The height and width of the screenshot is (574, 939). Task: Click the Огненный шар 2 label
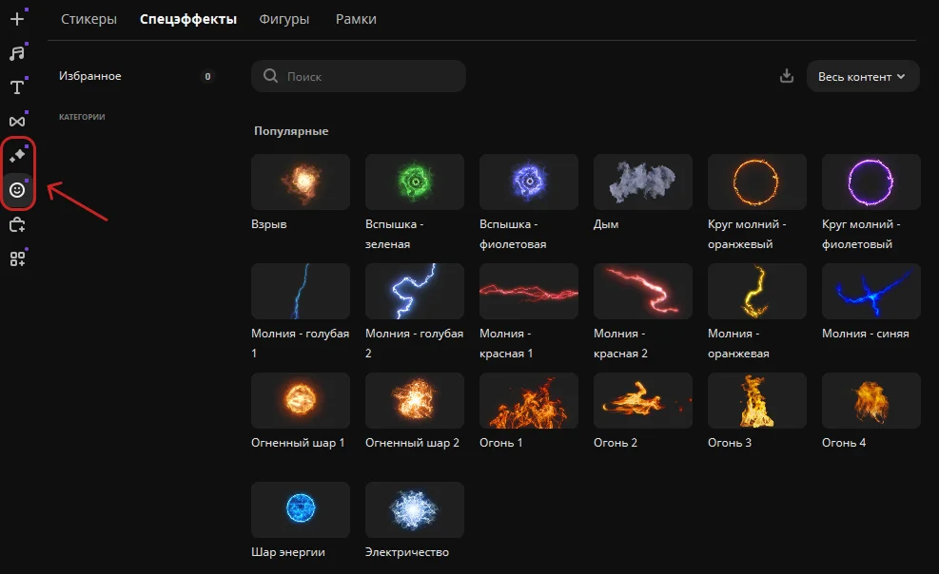click(x=412, y=443)
